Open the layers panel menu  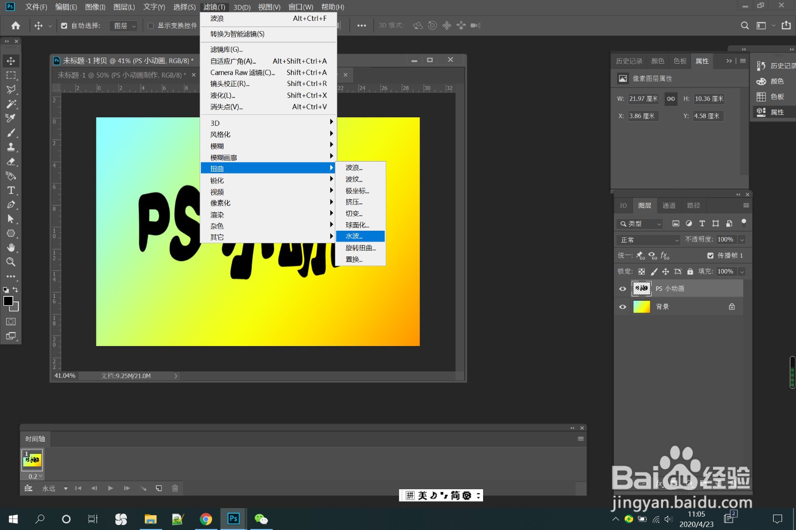[746, 205]
